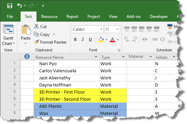187x124 pixels.
Task: Switch to the Report tab
Action: [72, 17]
